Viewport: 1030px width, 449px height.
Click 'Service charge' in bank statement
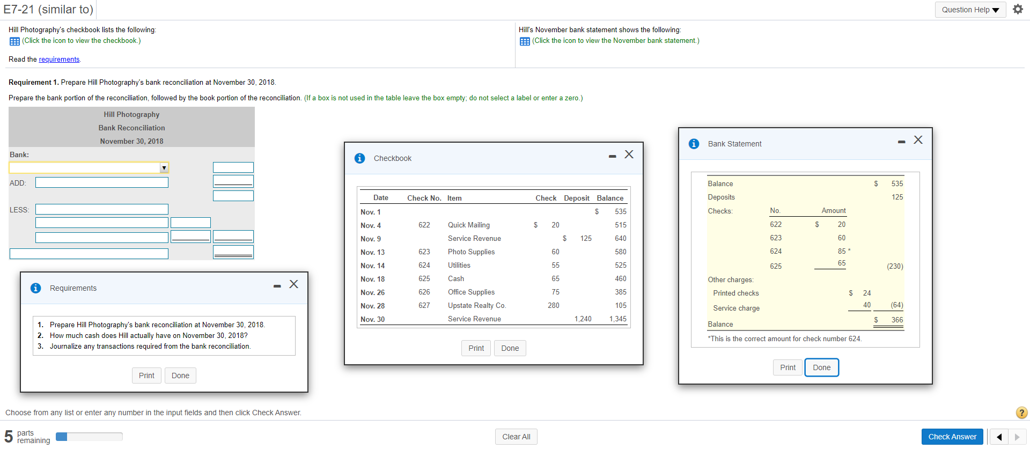[x=737, y=308]
